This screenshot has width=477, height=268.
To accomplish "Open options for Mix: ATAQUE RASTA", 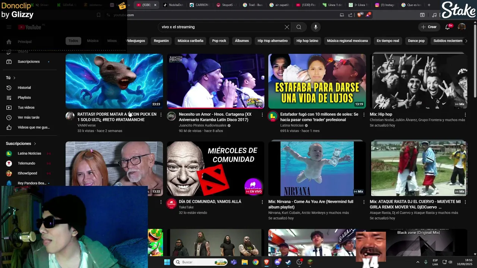I will tap(465, 202).
